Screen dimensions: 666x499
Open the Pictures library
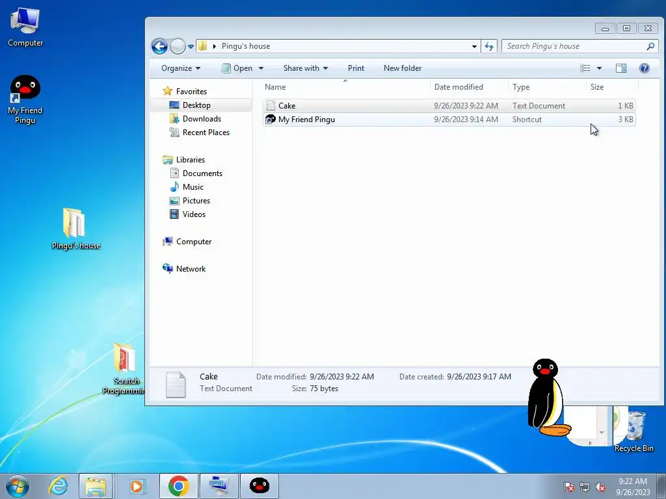(x=196, y=201)
